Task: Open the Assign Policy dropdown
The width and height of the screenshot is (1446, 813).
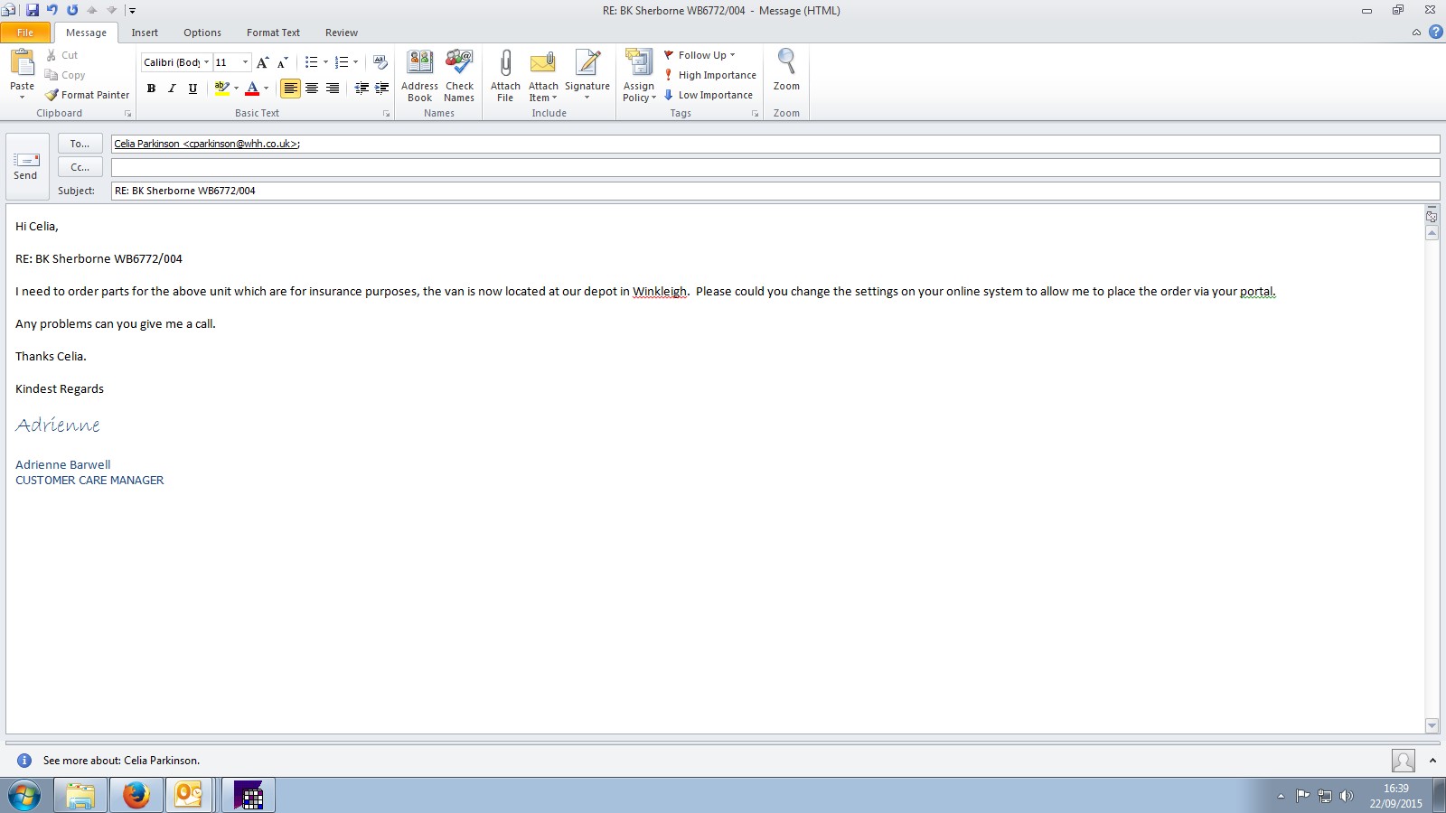Action: pos(639,76)
